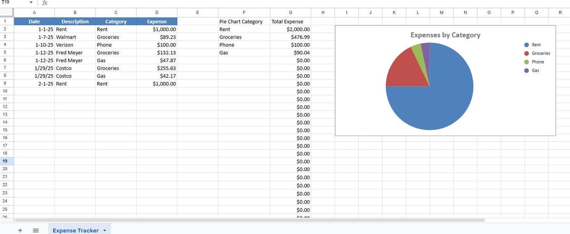Click the Expenses by Category chart title

click(x=445, y=35)
